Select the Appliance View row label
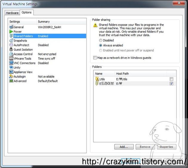188x168 pixels. [23, 72]
